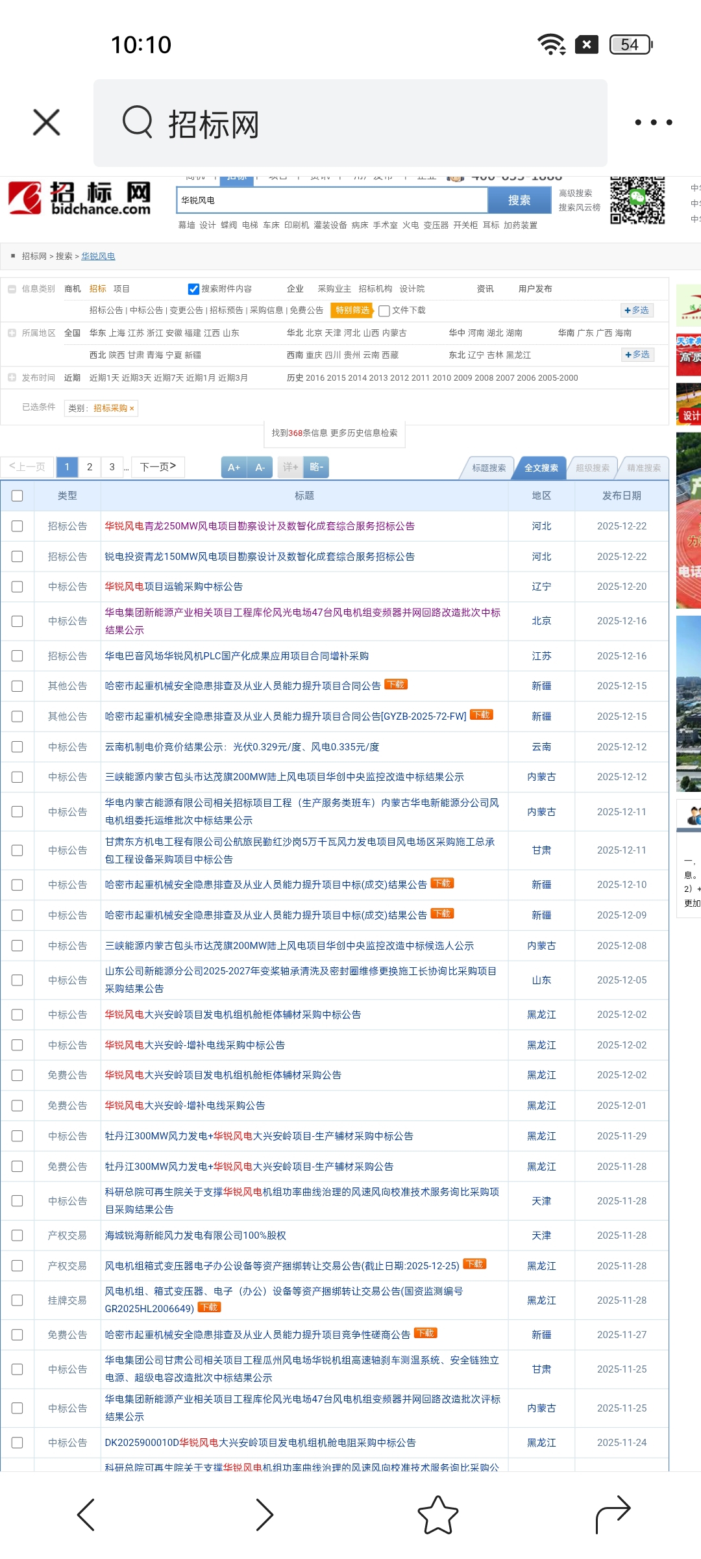Viewport: 701px width, 1559px height.
Task: Check the select-all checkbox in table header
Action: tap(18, 496)
